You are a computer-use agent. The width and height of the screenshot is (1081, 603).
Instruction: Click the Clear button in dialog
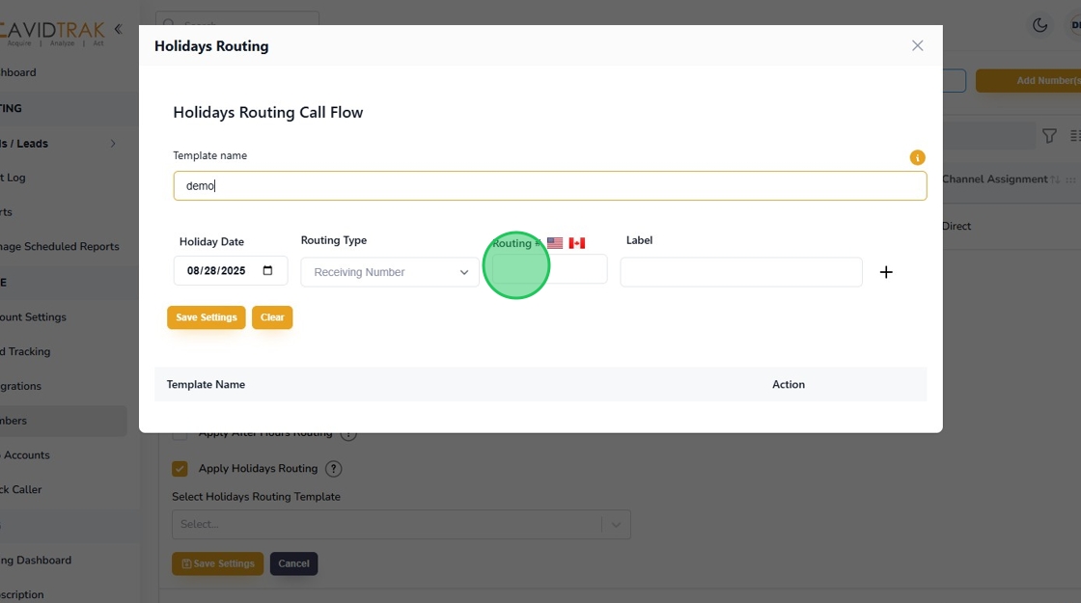pos(272,317)
